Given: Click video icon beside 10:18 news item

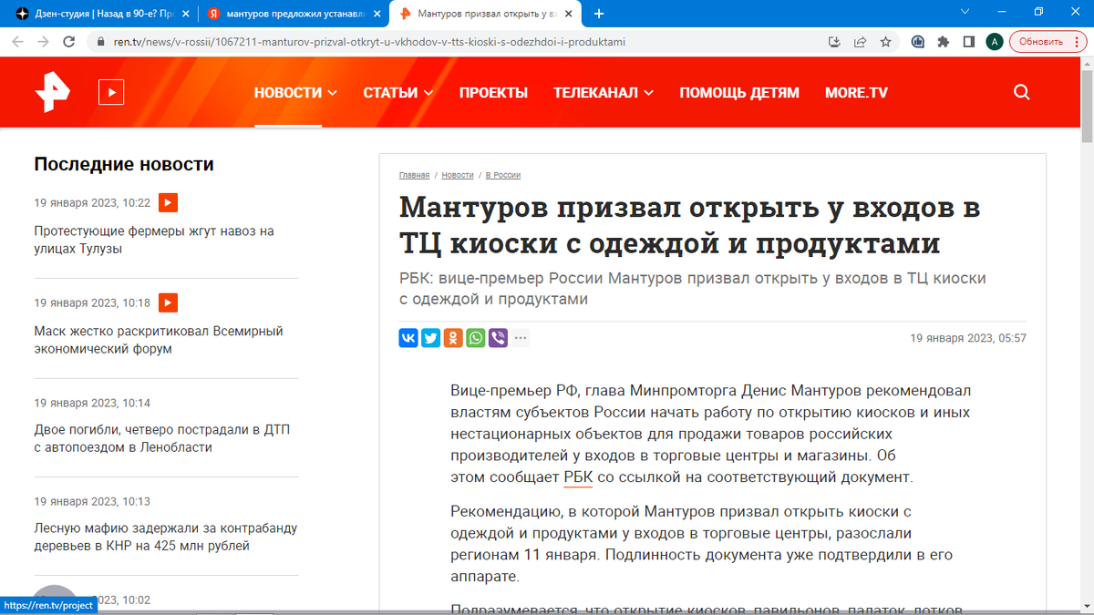Looking at the screenshot, I should (x=168, y=302).
